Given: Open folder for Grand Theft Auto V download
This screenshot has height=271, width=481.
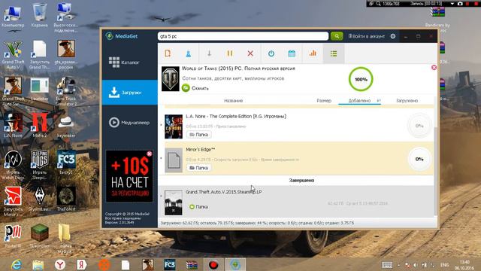Looking at the screenshot, I should [198, 207].
